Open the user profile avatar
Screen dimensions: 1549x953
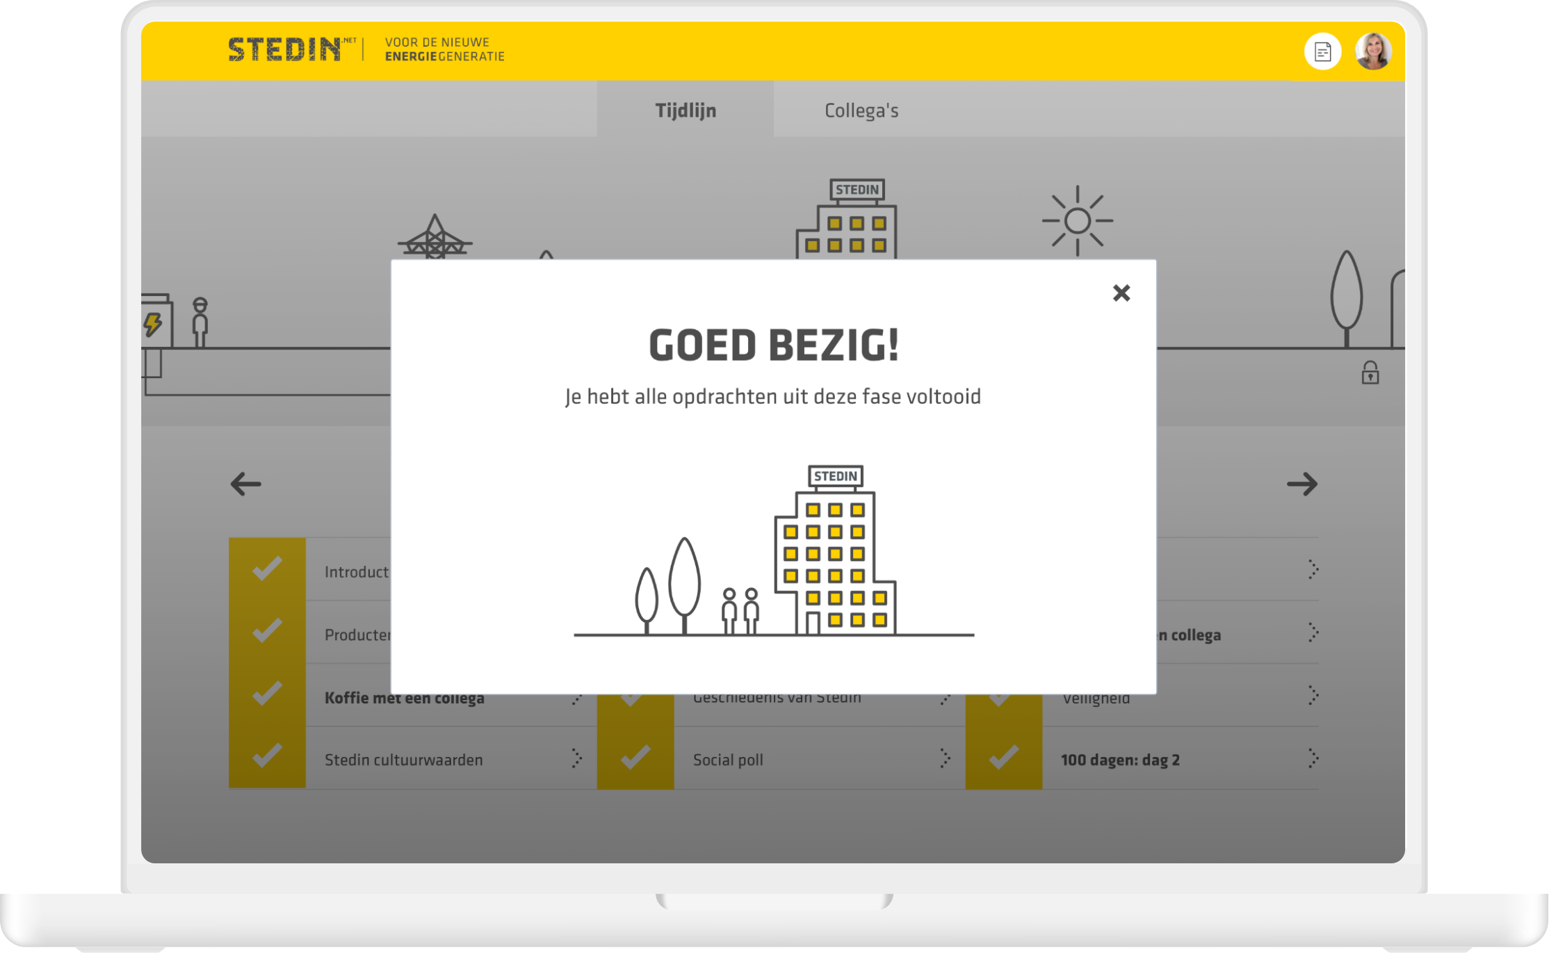click(1372, 51)
